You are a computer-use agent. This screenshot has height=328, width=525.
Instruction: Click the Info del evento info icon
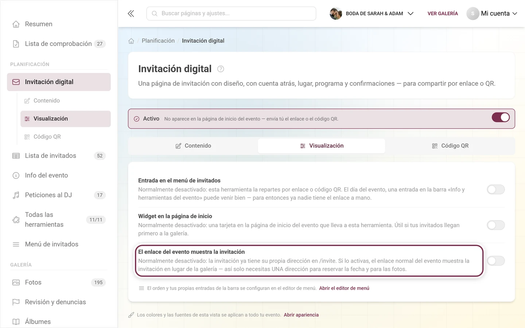tap(16, 175)
